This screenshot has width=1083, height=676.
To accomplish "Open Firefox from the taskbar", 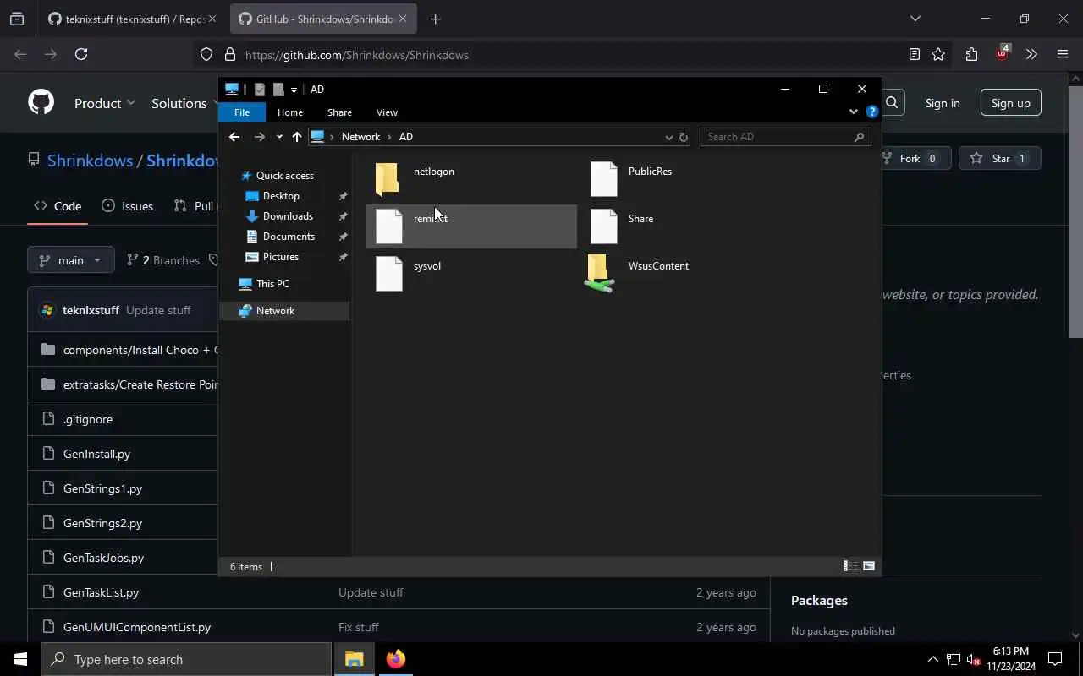I will coord(395,659).
